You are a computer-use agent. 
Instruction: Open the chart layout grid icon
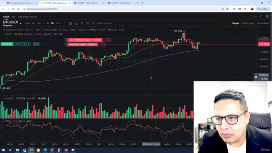click(267, 16)
